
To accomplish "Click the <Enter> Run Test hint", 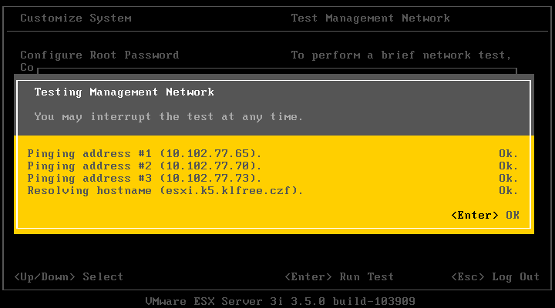I will click(339, 276).
